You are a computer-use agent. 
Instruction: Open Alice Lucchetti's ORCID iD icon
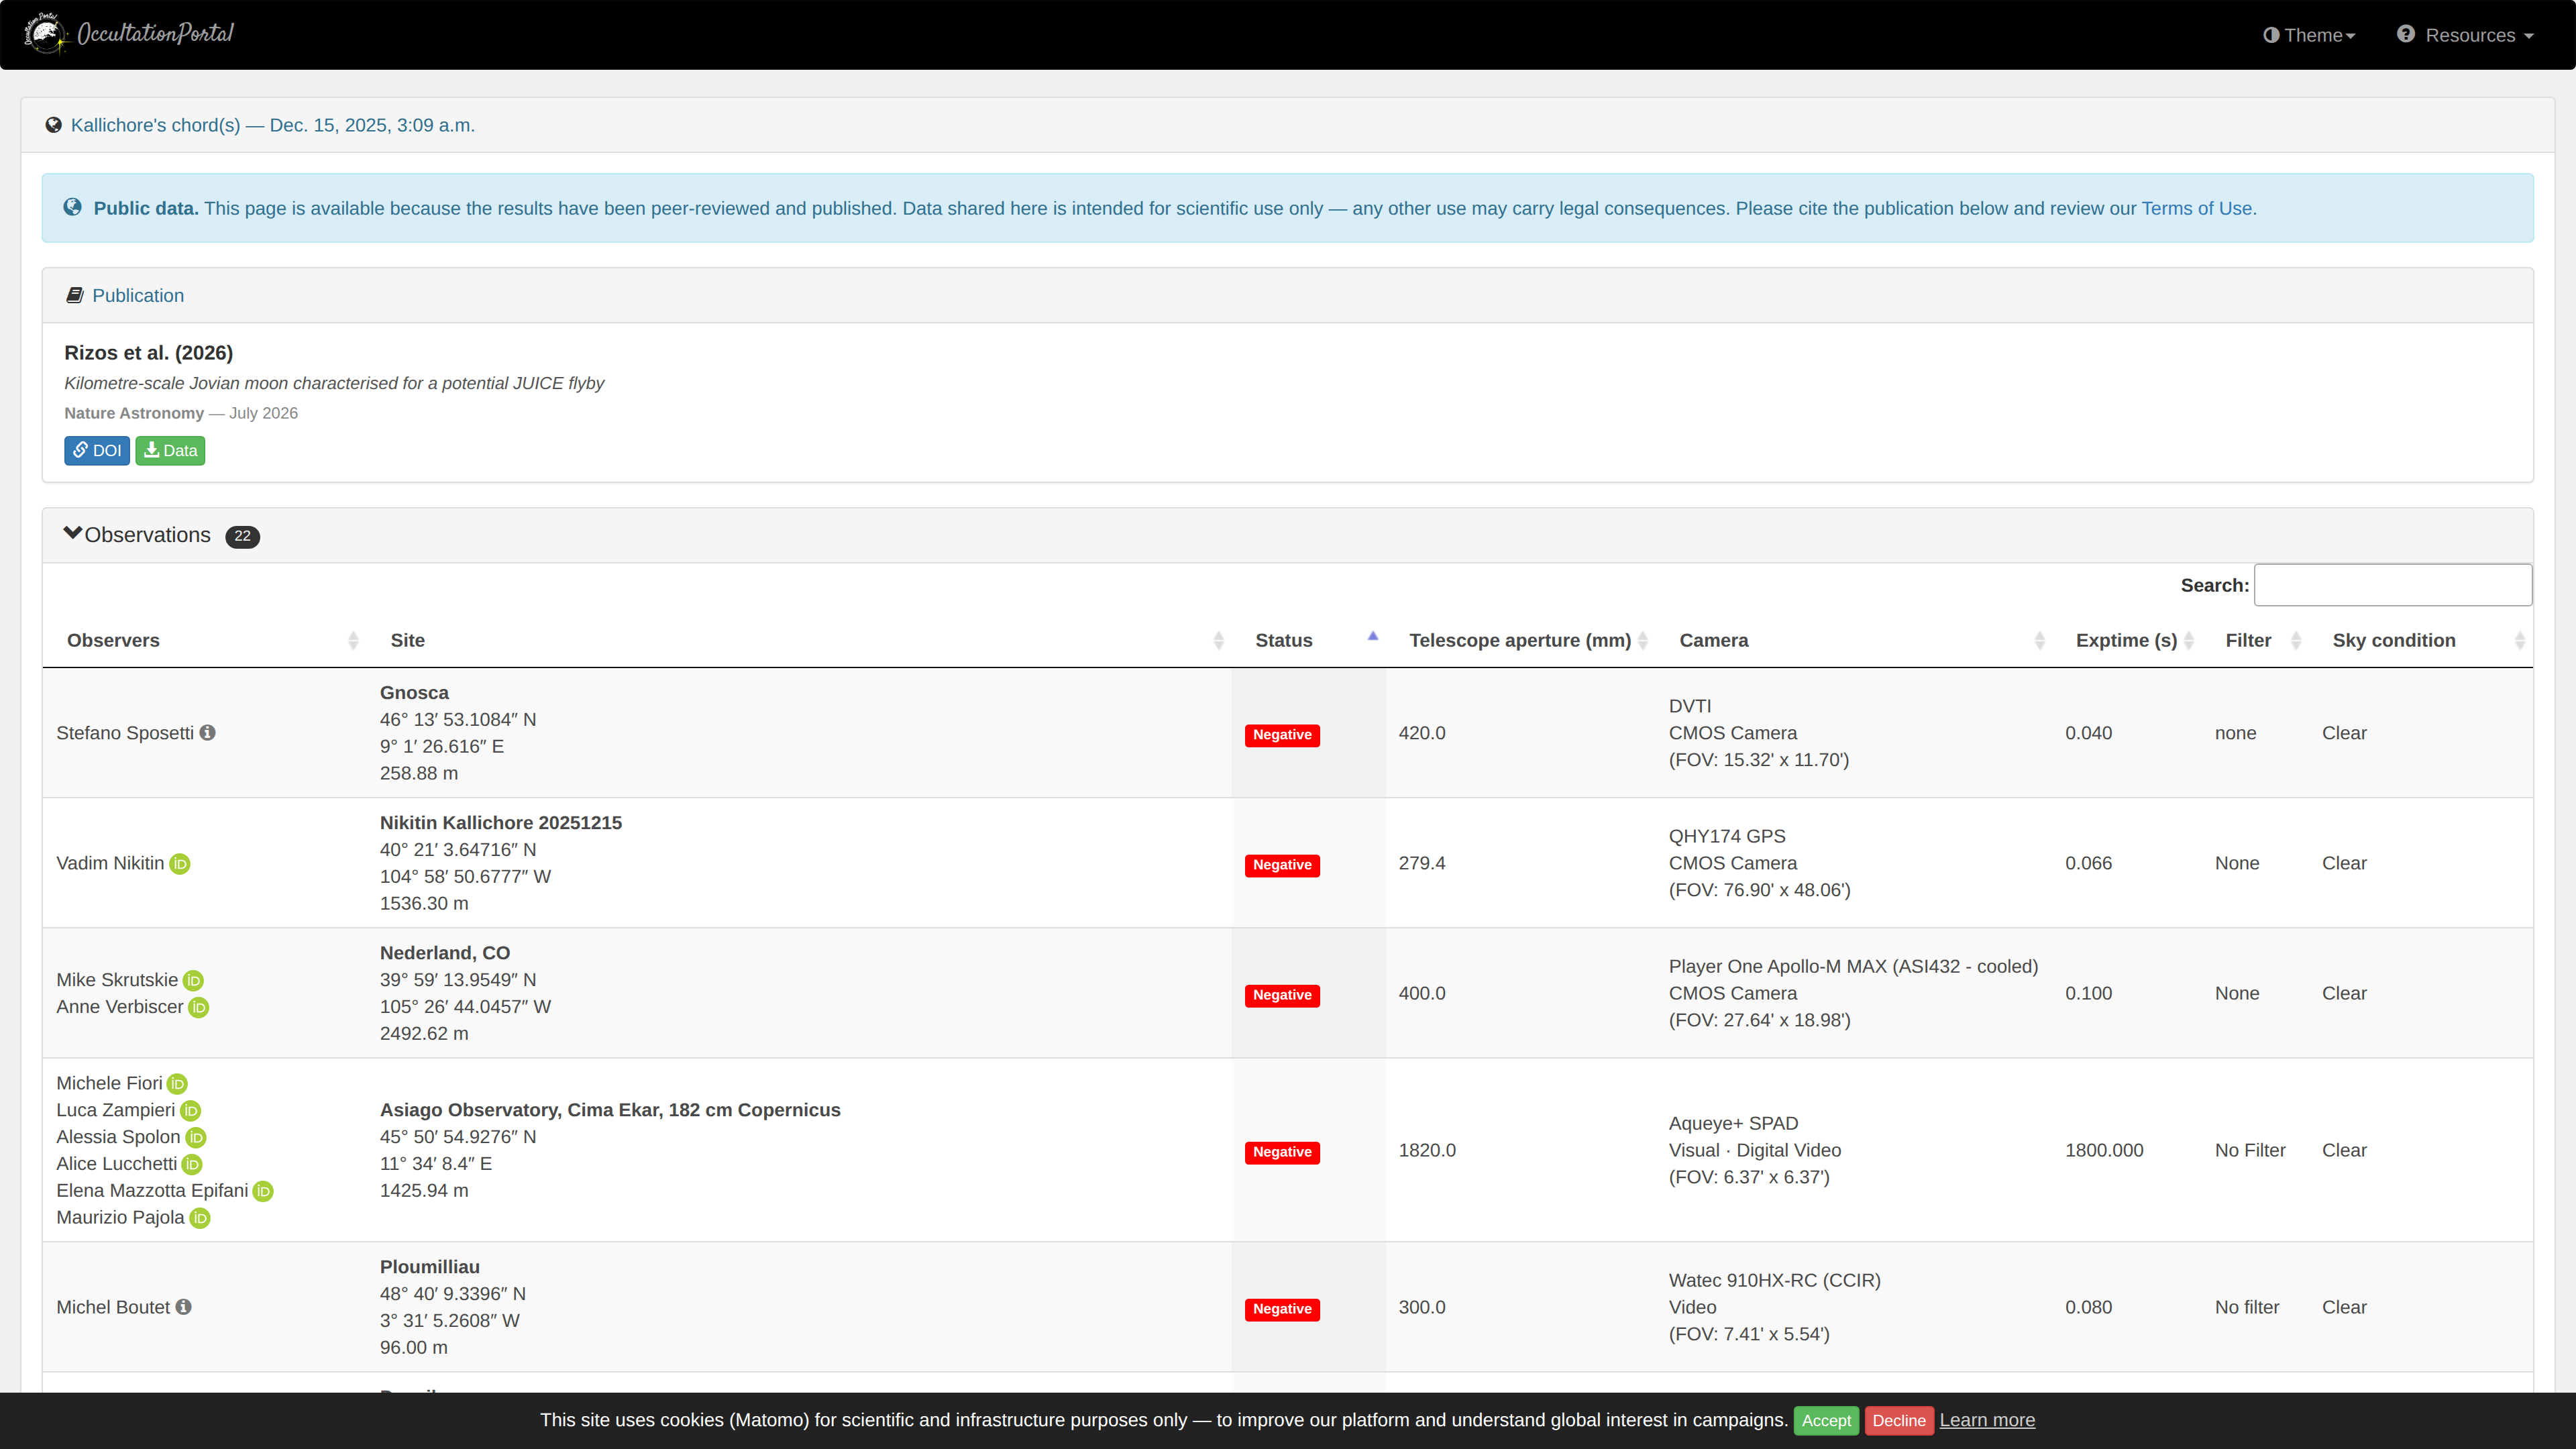click(x=192, y=1165)
